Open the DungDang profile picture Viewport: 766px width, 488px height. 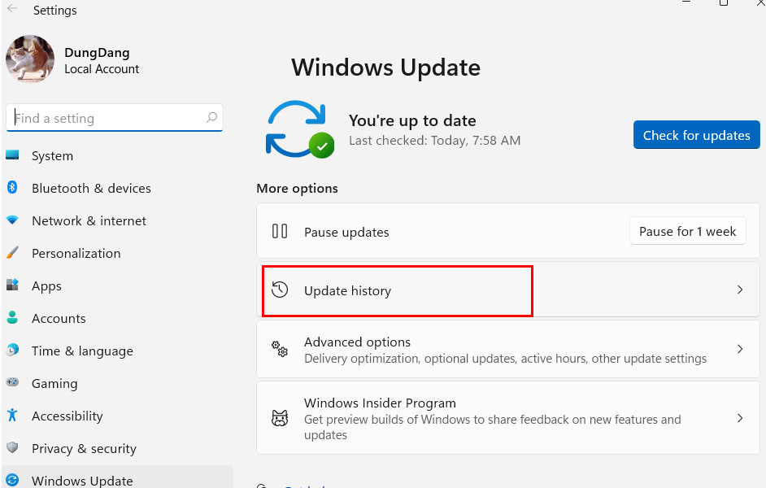click(30, 59)
